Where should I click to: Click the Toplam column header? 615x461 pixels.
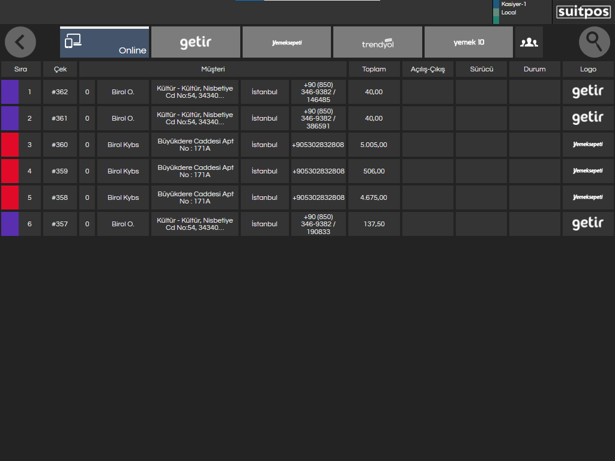[374, 69]
